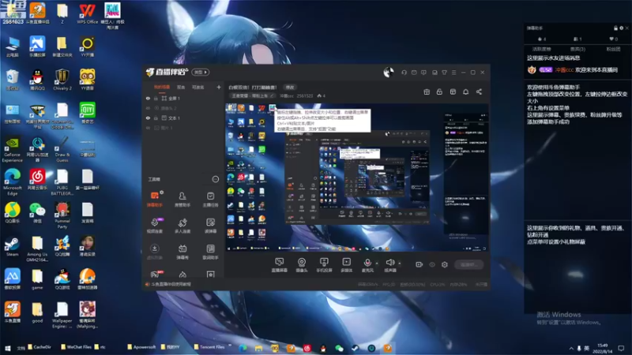Toggle lock on the 全屏 1 layer
Screen dimensions: 632x355
156,98
